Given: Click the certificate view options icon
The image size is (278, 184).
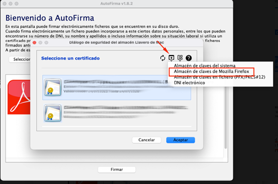Looking at the screenshot, I should coord(180,58).
